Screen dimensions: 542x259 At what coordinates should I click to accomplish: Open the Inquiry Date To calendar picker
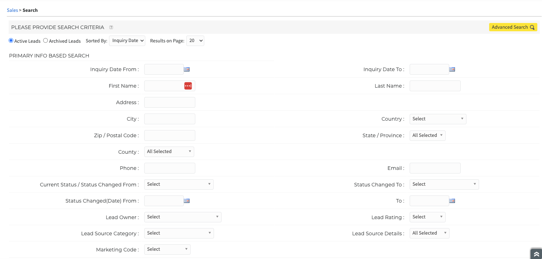click(452, 69)
